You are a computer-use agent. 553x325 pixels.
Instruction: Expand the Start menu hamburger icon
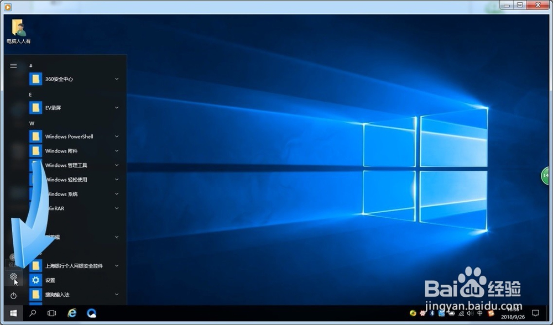click(13, 66)
